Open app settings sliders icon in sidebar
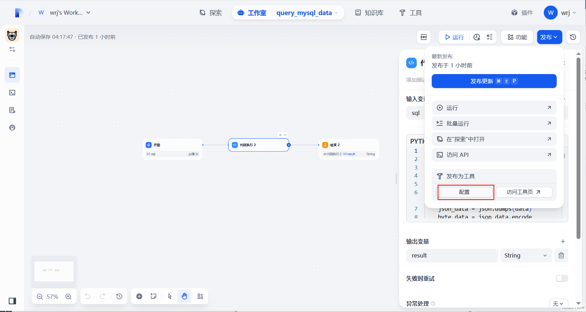 12,49
